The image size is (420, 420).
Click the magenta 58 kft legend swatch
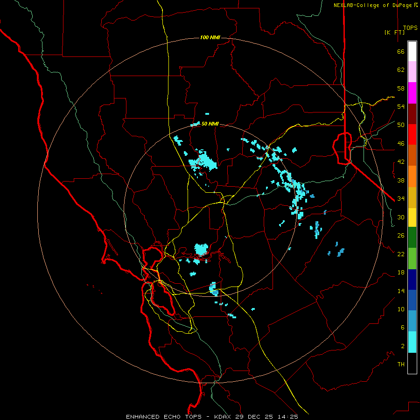point(412,93)
